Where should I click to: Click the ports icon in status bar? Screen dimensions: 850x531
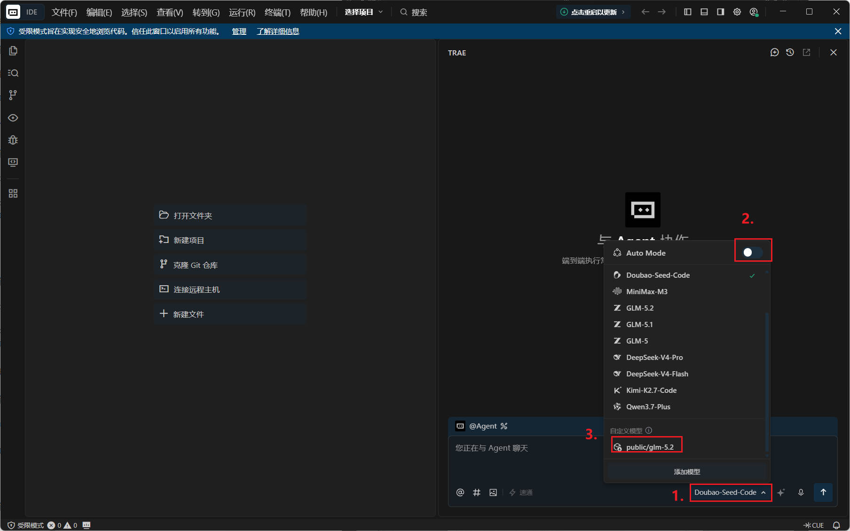tap(87, 525)
